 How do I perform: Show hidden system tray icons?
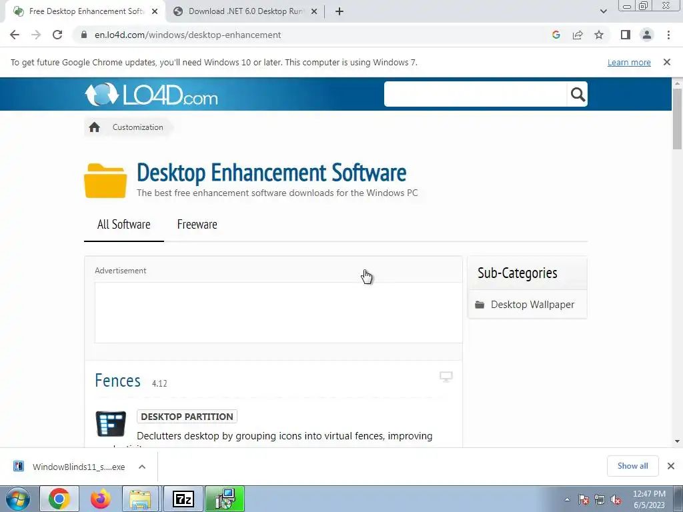pyautogui.click(x=567, y=499)
